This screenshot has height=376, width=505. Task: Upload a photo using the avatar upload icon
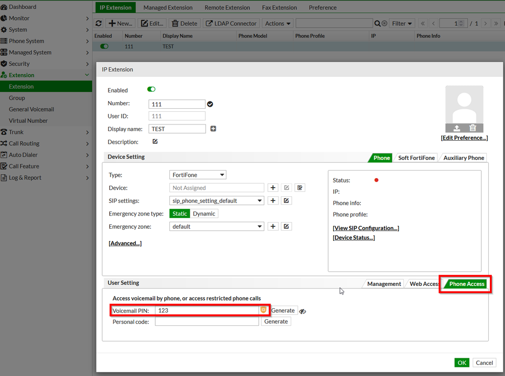tap(456, 128)
